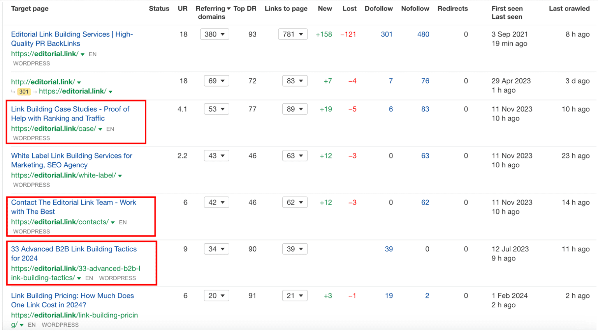
Task: View 39 dofollow links for B2B tactics
Action: pos(389,249)
